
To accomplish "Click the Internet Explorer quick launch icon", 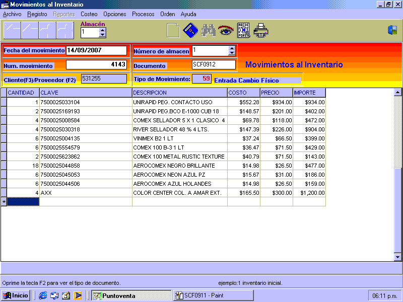I will 43,295.
